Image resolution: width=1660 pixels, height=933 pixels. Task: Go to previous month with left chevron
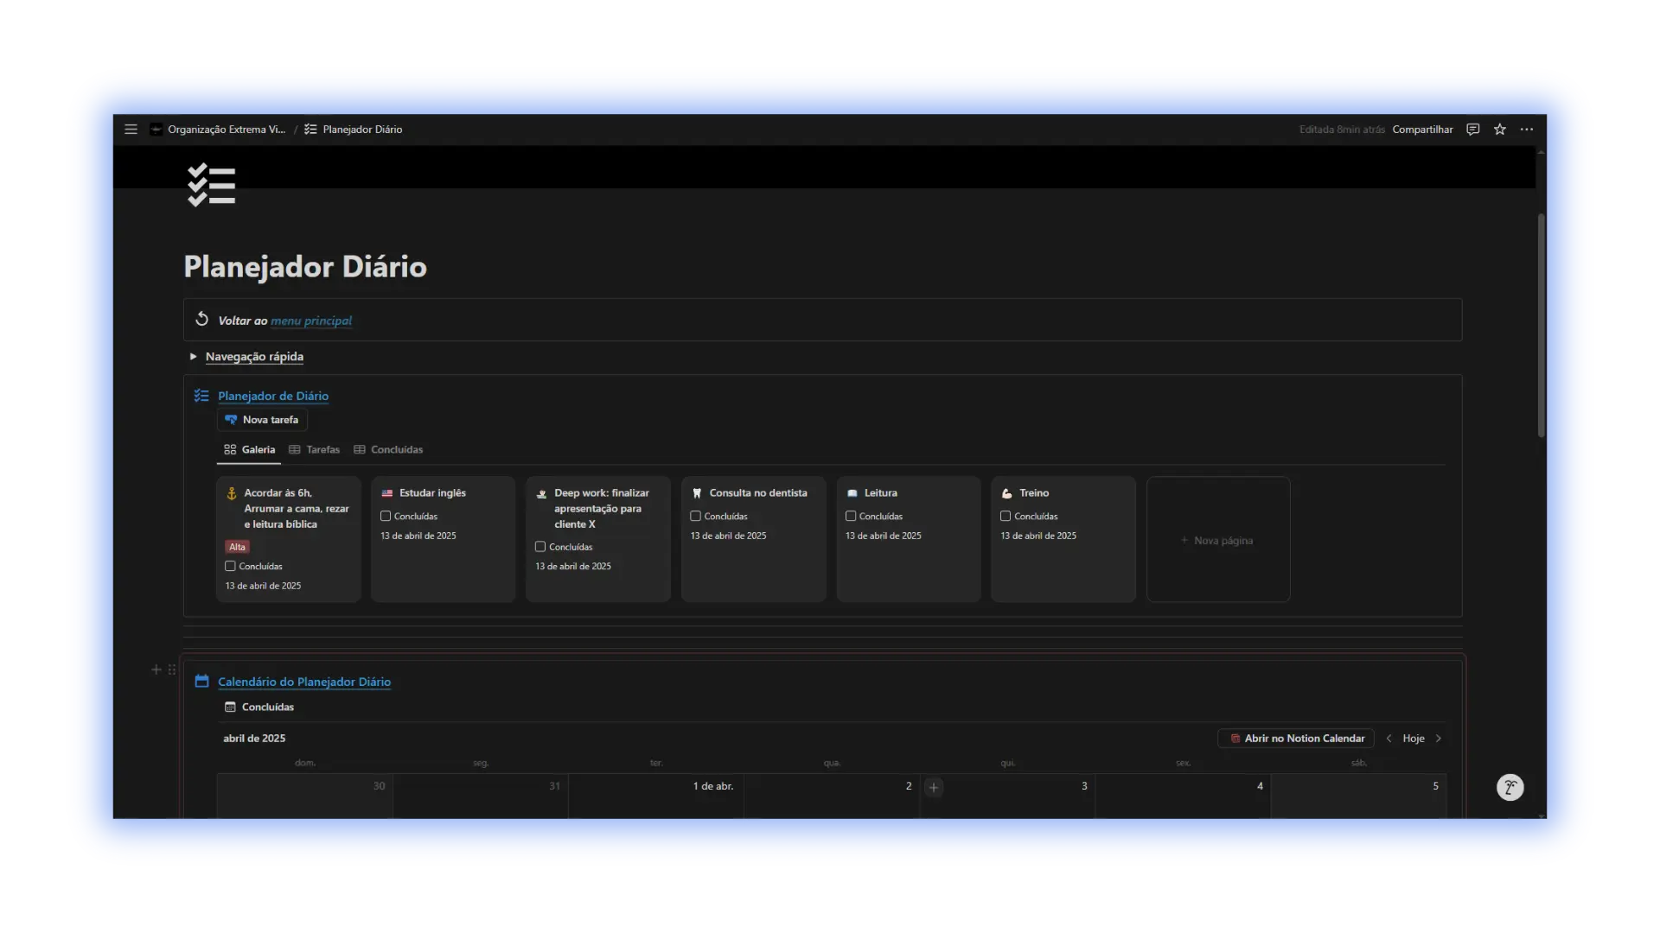(1389, 739)
